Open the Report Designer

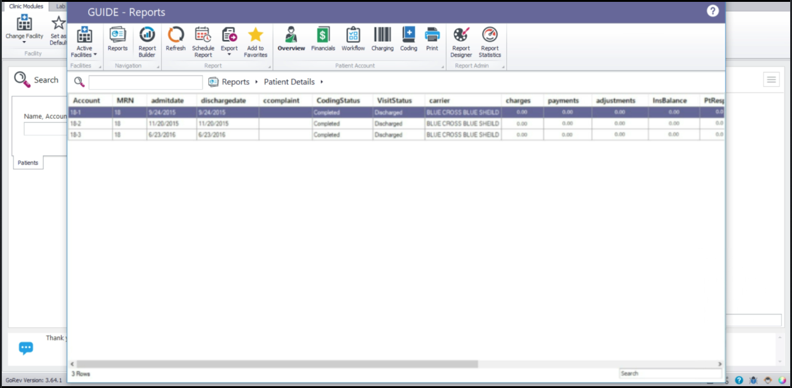[461, 42]
